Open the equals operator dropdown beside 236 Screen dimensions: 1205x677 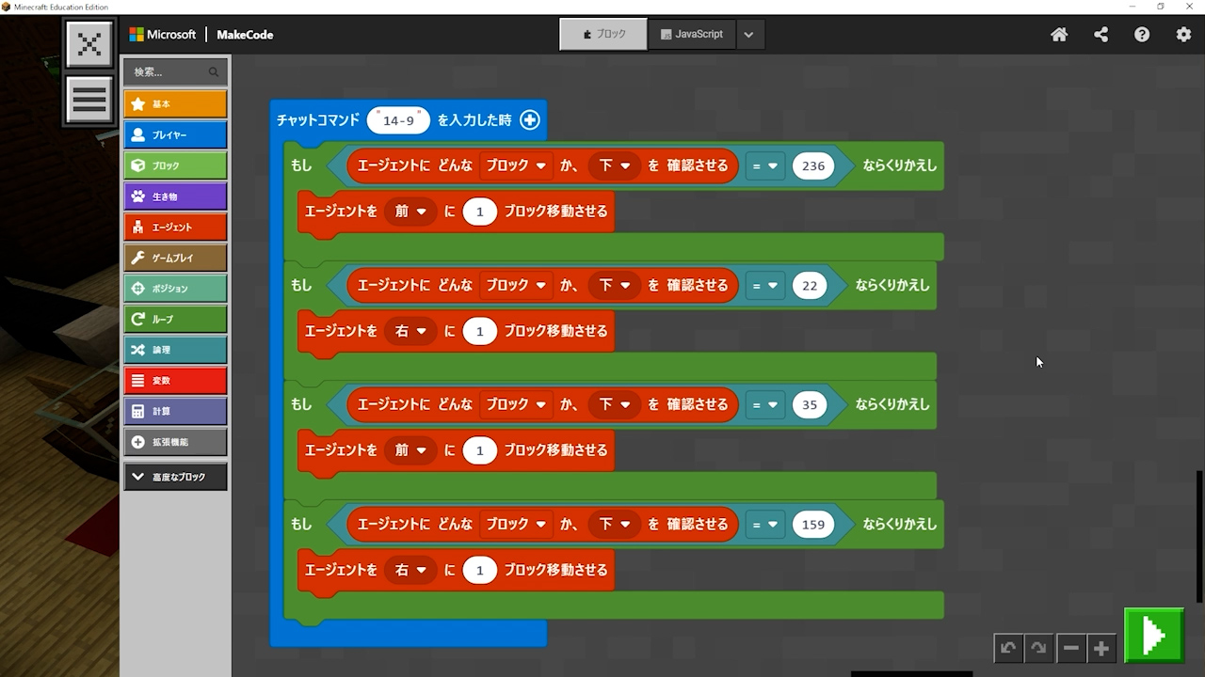pos(764,165)
